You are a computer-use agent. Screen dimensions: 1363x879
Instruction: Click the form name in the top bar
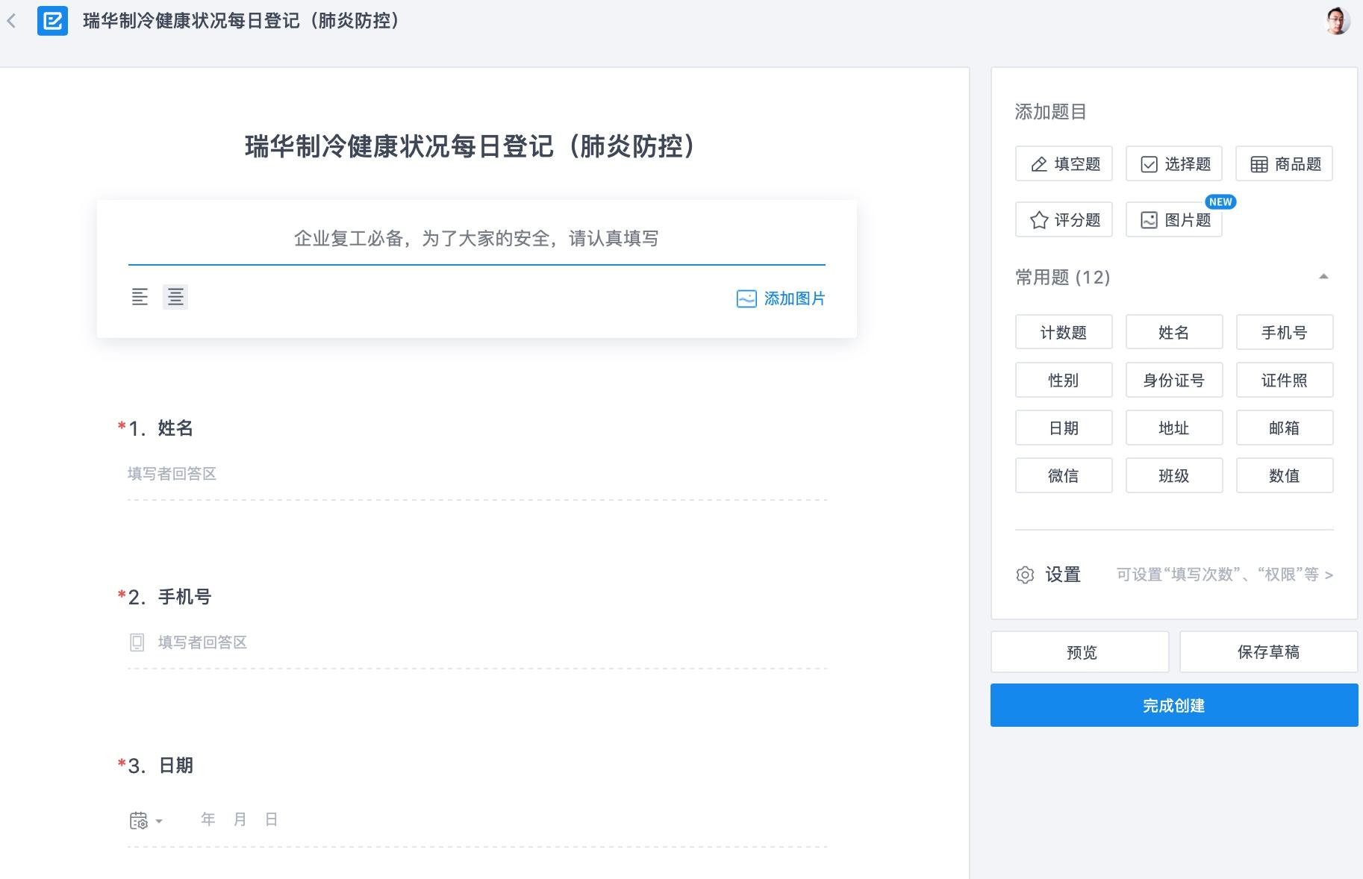pos(243,21)
